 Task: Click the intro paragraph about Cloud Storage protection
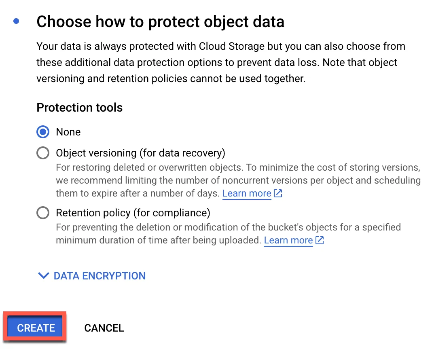click(221, 62)
